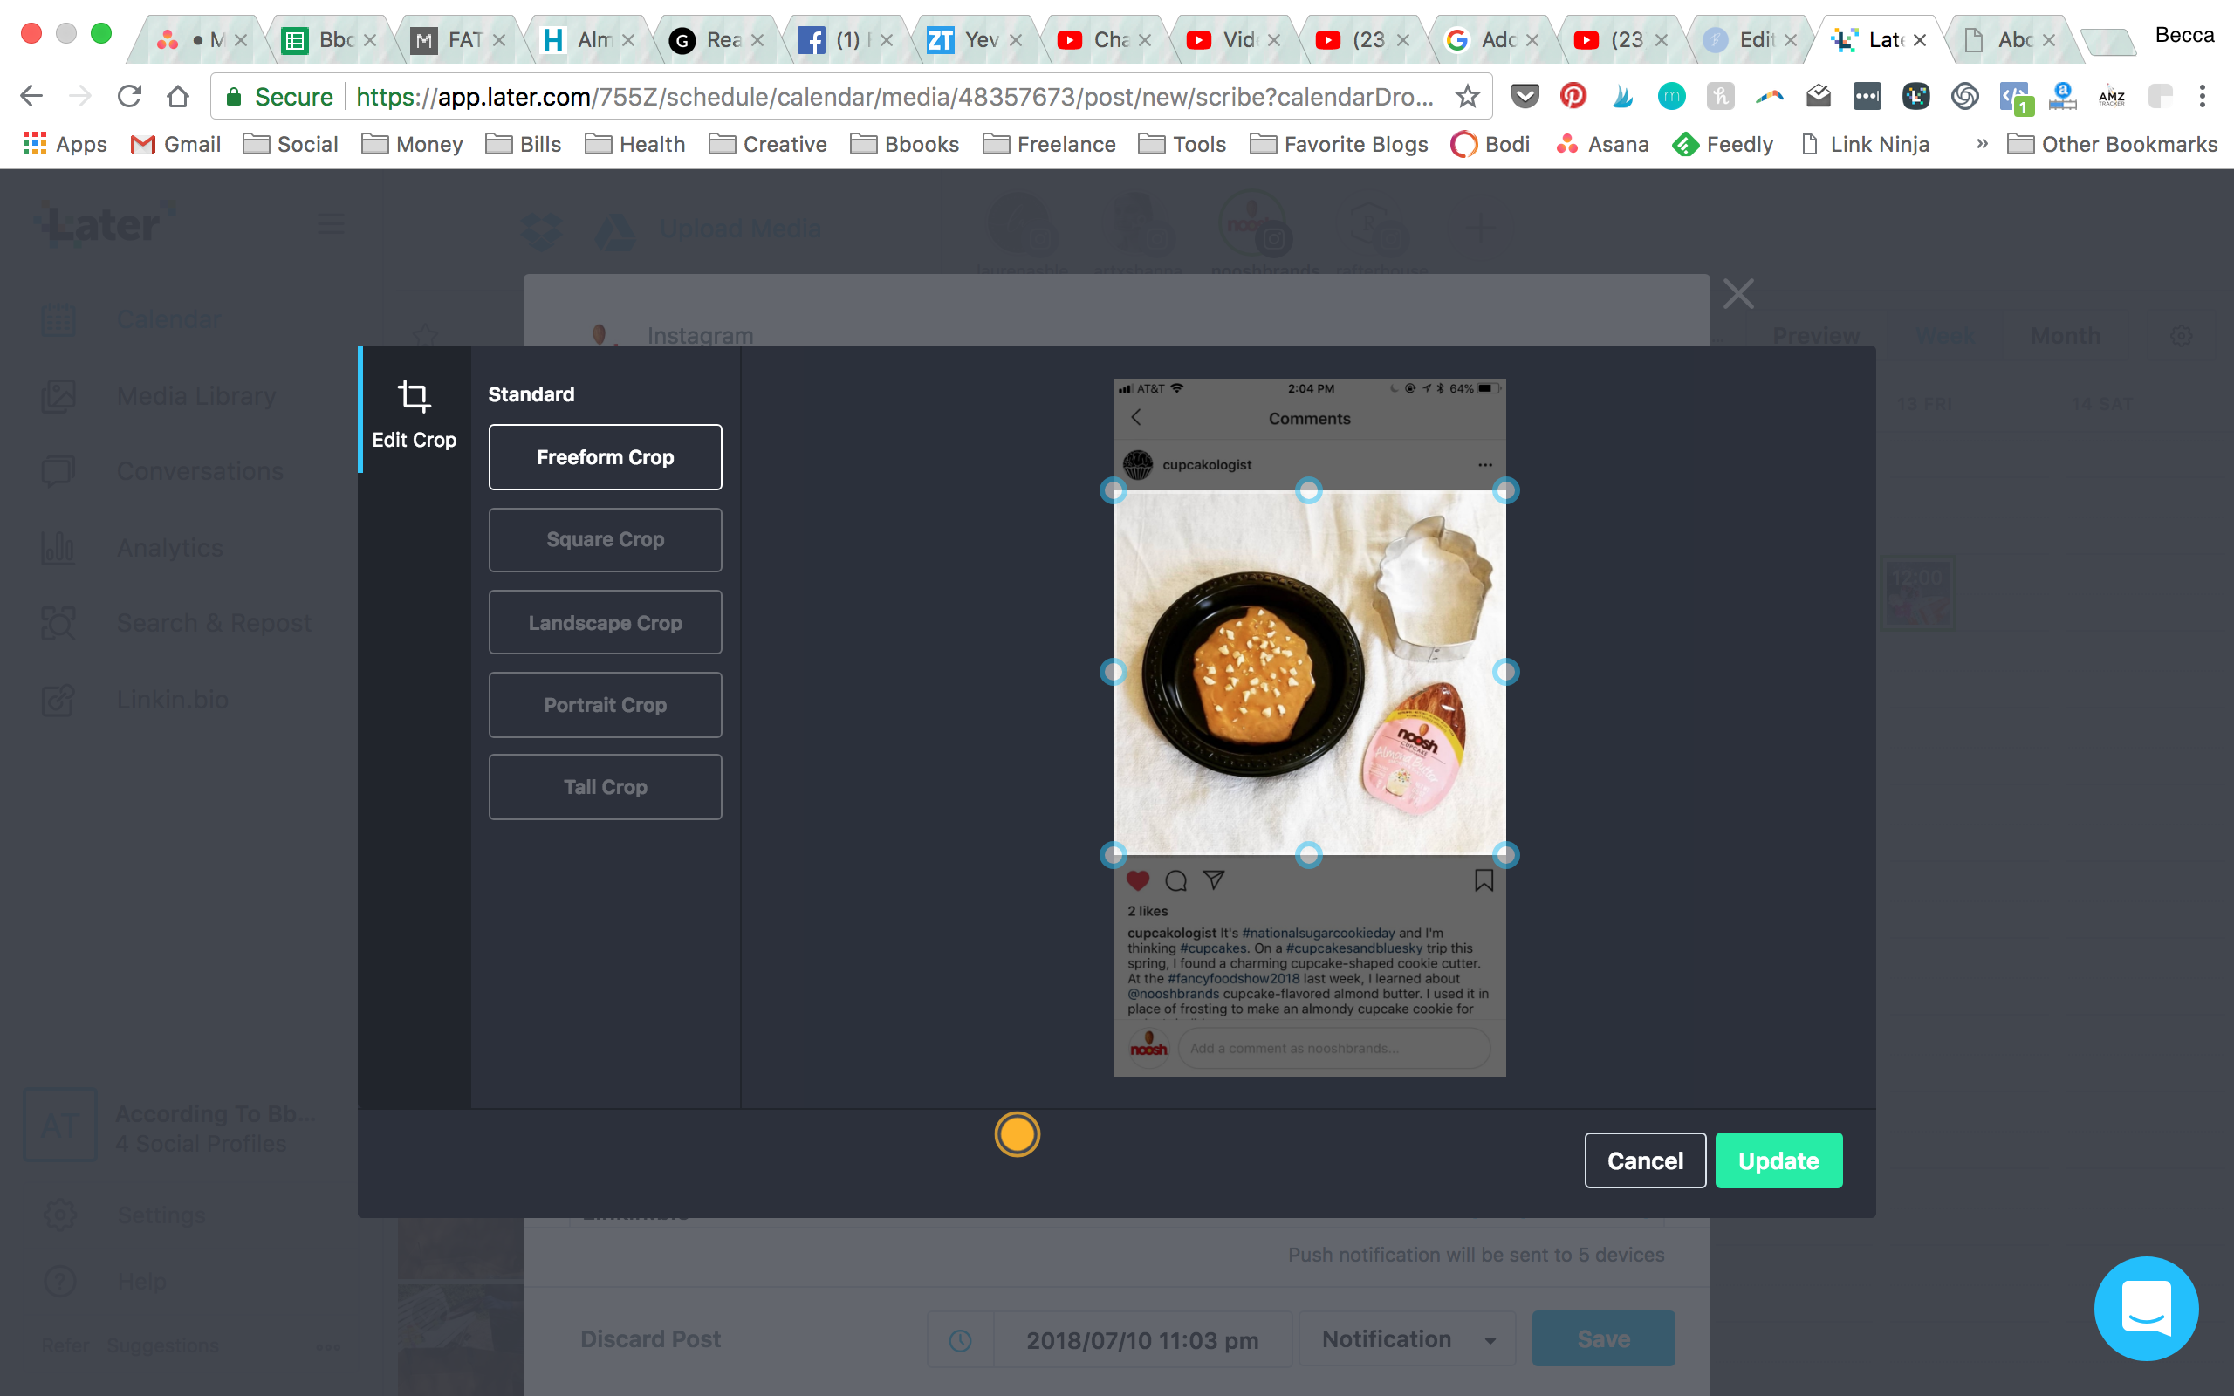The image size is (2234, 1396).
Task: Choose Square Crop option
Action: (605, 539)
